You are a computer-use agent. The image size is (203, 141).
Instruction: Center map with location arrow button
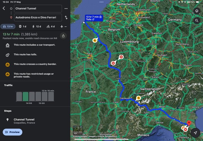coord(195,133)
